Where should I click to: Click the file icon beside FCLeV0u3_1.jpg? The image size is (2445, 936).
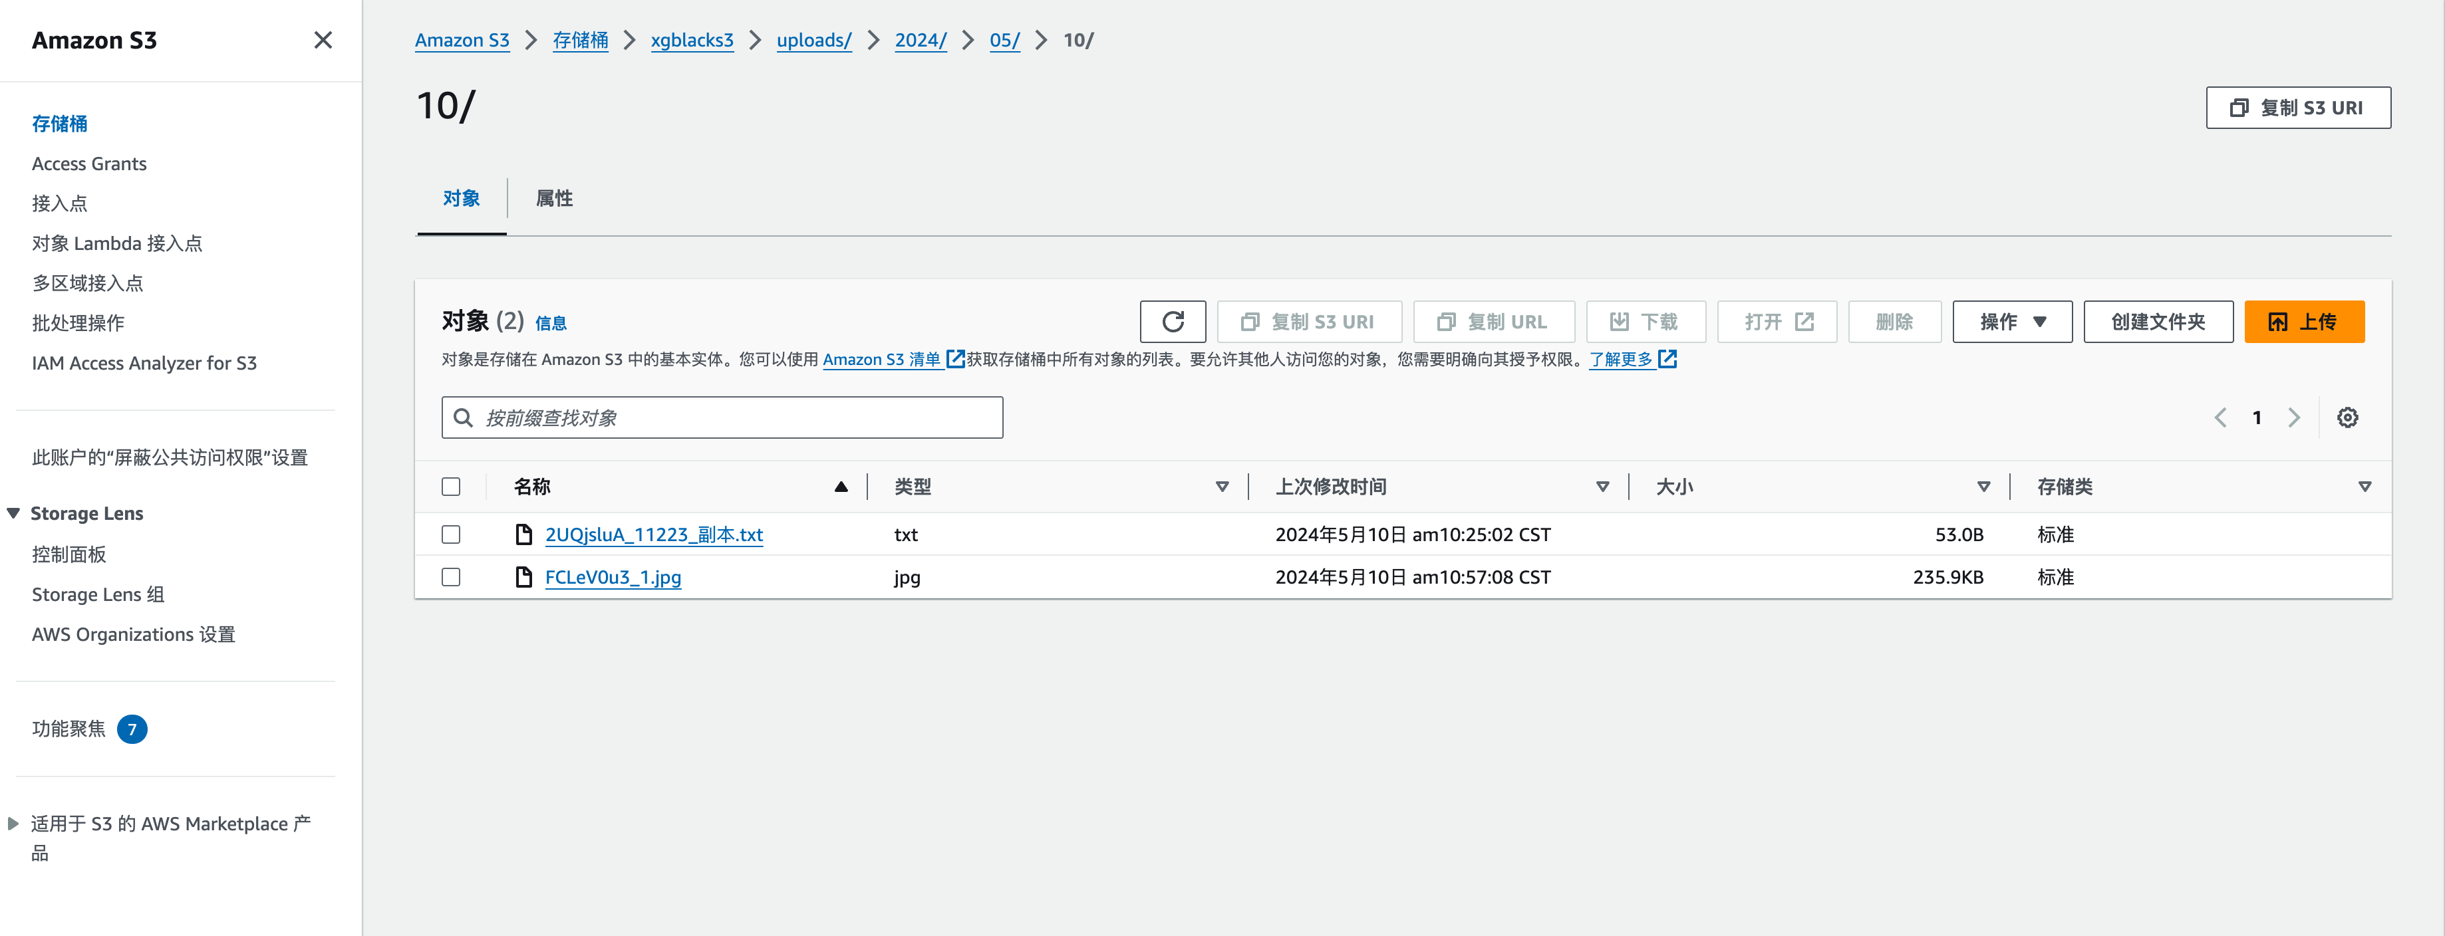coord(523,576)
